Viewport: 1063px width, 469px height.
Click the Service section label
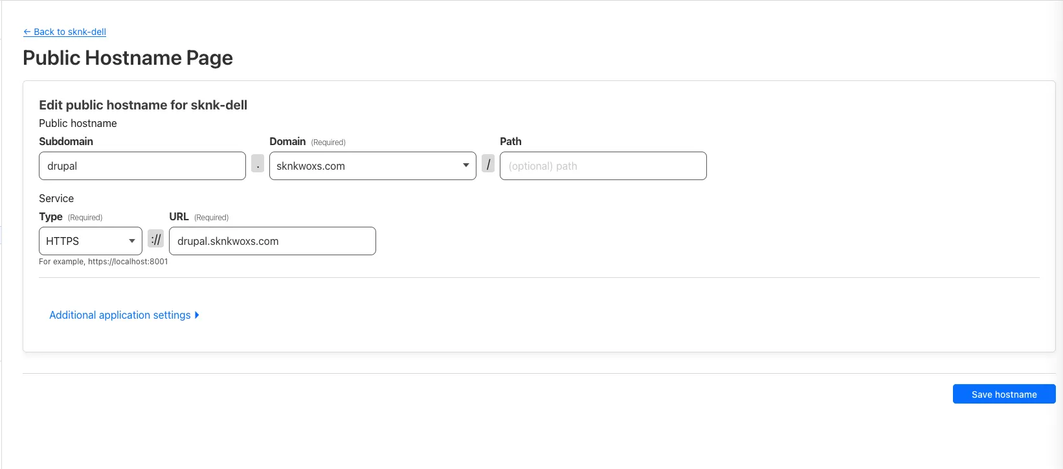(56, 198)
